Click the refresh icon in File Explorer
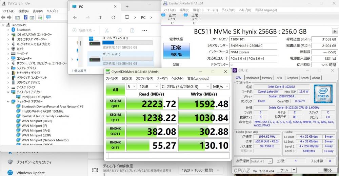 tap(113, 17)
